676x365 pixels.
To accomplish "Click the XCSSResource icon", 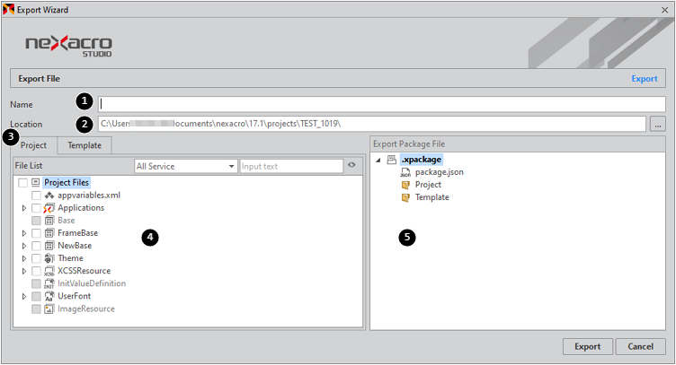I will point(49,271).
